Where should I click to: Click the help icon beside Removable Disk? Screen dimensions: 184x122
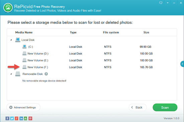click(46, 74)
